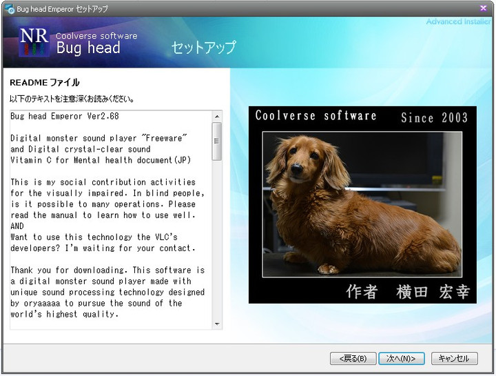Cancel setup with the キャンセル button
The width and height of the screenshot is (496, 376).
[x=454, y=358]
